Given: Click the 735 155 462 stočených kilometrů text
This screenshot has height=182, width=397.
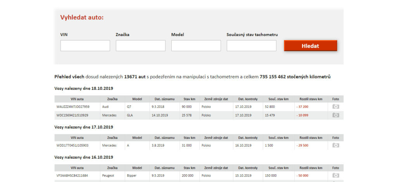Looking at the screenshot, I should 295,76.
